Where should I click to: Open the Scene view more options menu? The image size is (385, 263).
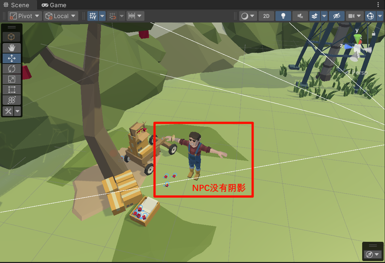pyautogui.click(x=378, y=5)
